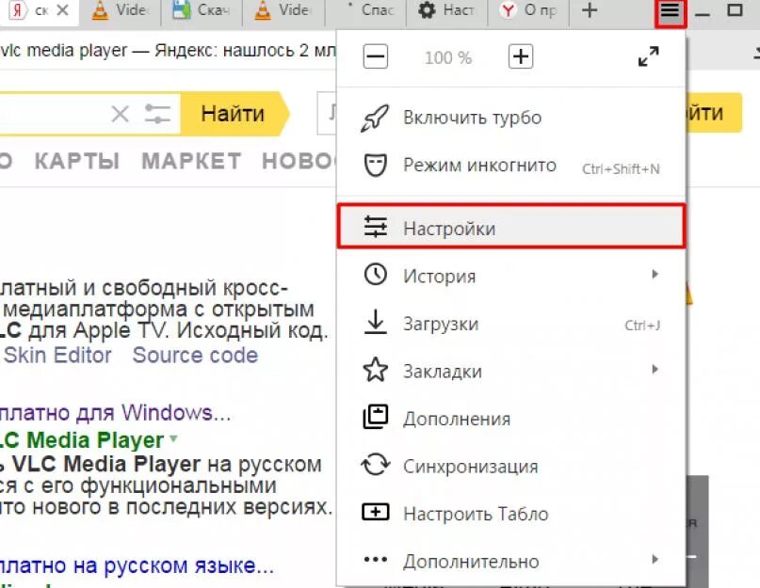Open the для Windows... search result link
760x588 pixels.
[x=115, y=413]
